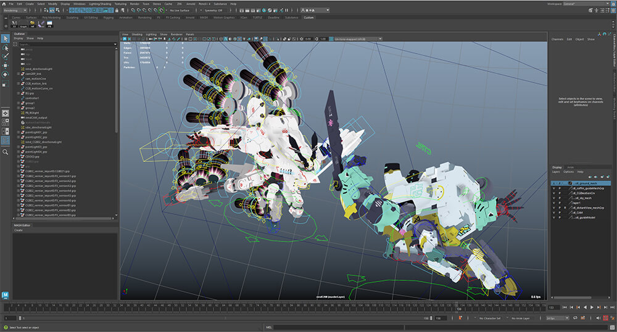
Task: Activate the Lasso select tool
Action: click(x=5, y=48)
